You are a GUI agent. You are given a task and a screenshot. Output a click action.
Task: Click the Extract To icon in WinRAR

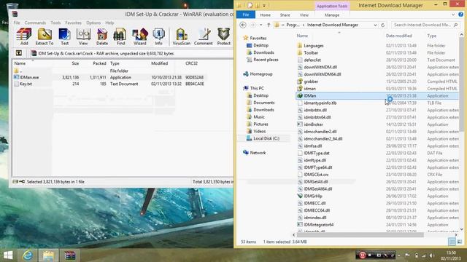coord(45,36)
